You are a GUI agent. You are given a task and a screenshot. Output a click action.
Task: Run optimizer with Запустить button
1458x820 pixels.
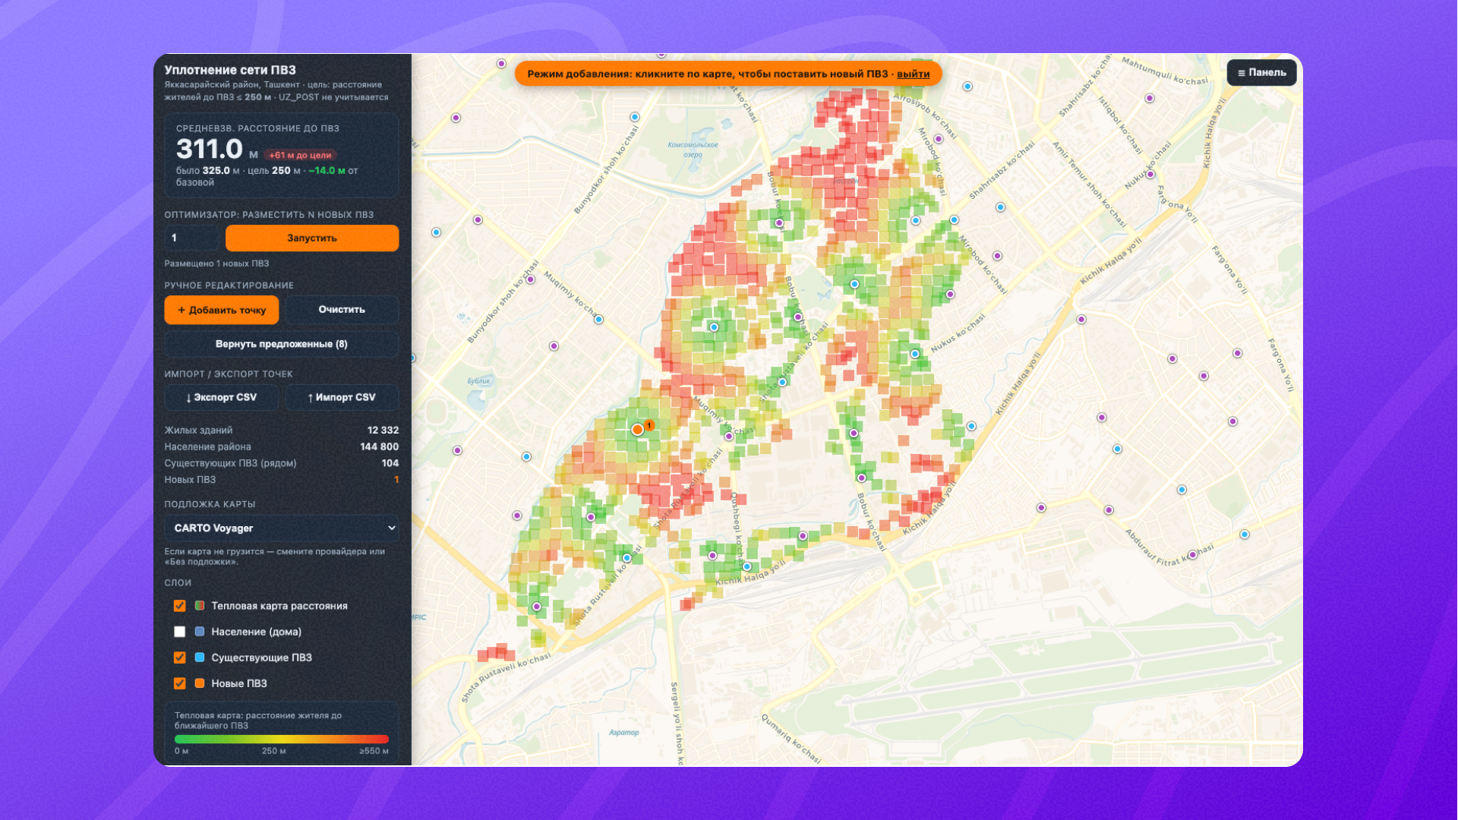pos(312,238)
